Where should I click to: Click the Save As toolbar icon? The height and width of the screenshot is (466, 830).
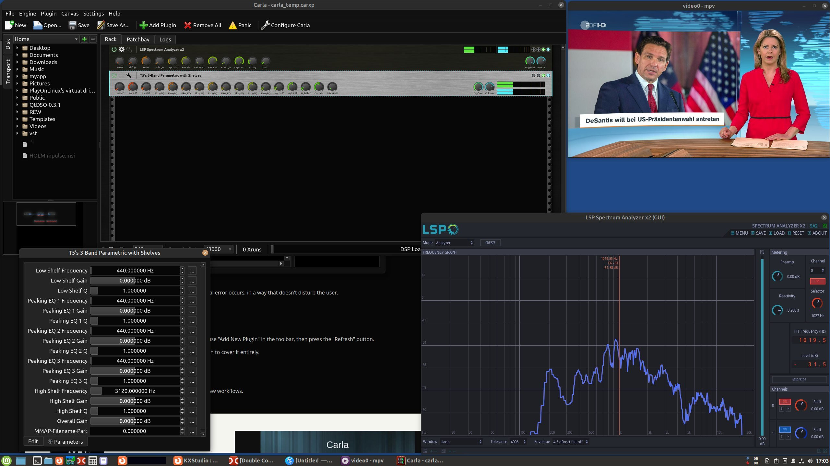[x=101, y=25]
